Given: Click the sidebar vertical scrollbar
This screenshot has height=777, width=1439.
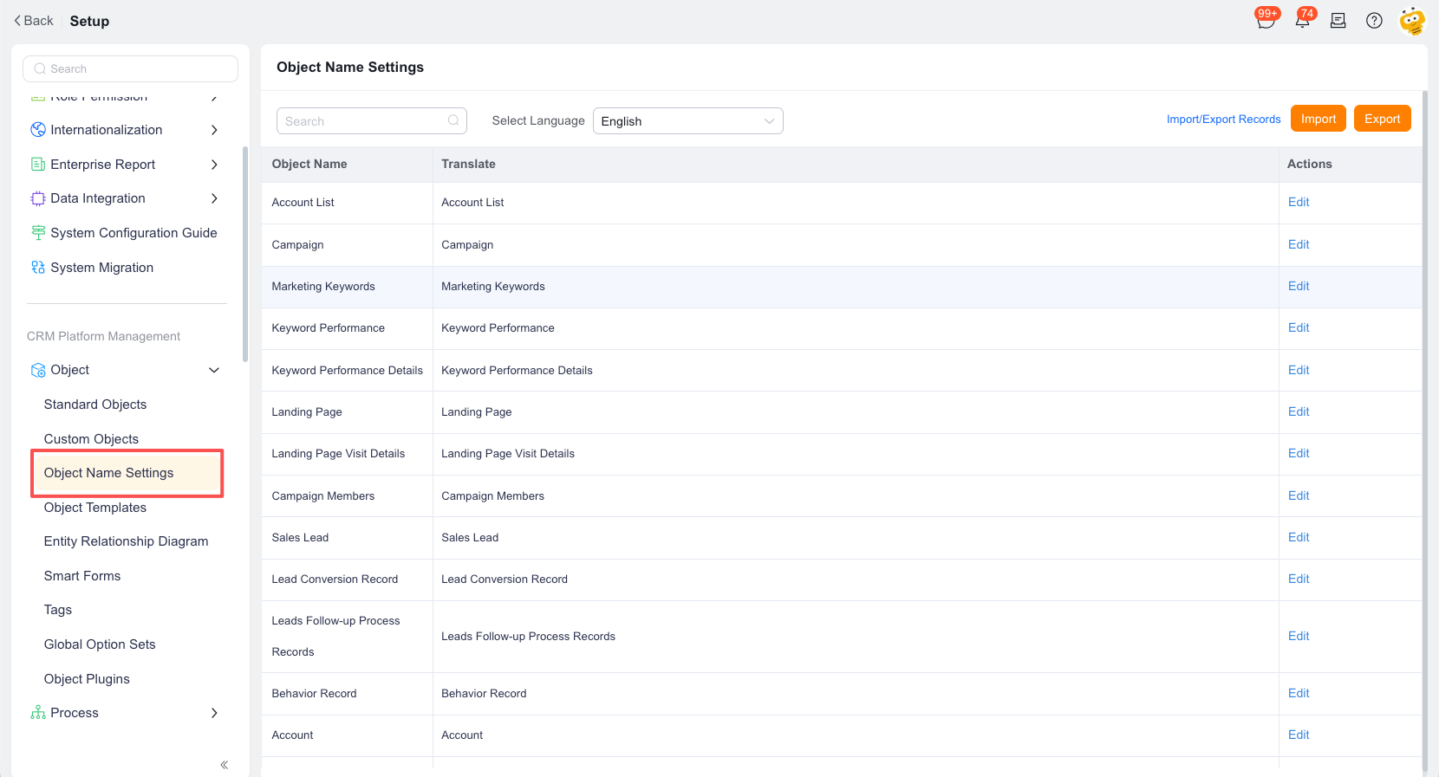Looking at the screenshot, I should [245, 254].
